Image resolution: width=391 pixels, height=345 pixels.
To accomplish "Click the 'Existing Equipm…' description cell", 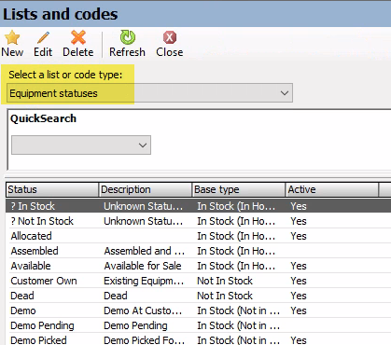I will [x=144, y=281].
